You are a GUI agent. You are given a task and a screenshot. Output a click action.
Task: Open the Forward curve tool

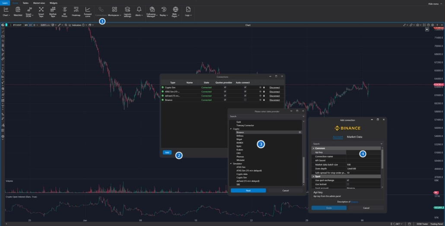click(x=88, y=12)
